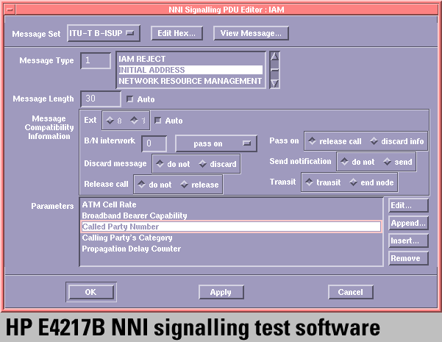Click the Insert... button
This screenshot has height=342, width=442.
pyautogui.click(x=408, y=241)
